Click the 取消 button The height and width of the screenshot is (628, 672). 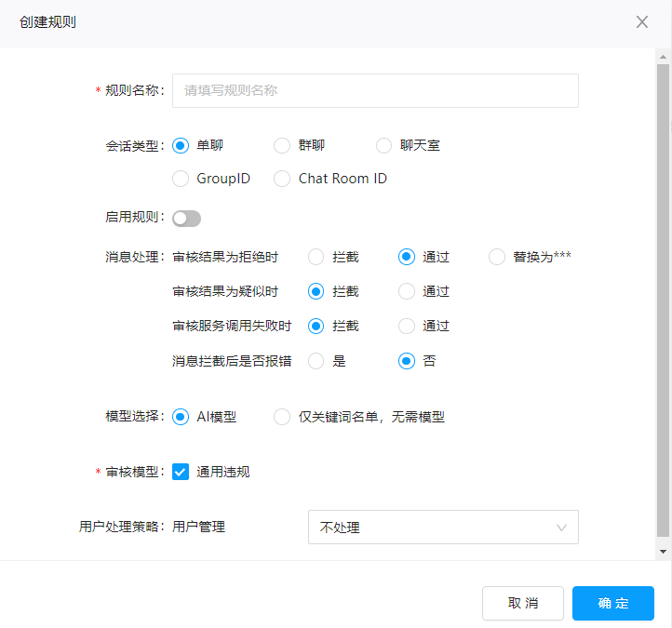coord(522,603)
